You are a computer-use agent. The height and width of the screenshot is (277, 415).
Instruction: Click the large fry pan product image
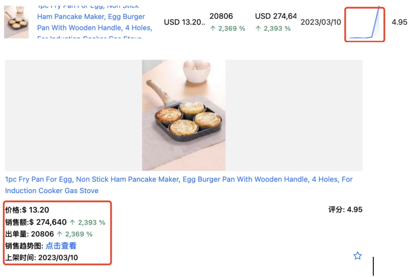184,115
